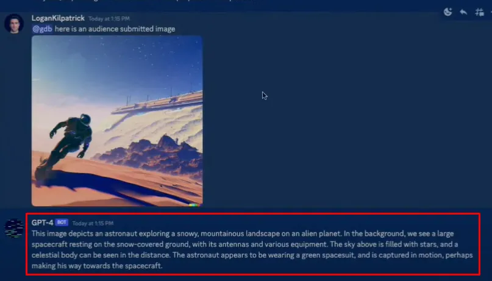This screenshot has width=492, height=281.
Task: Click the BOT tag badge
Action: point(62,222)
